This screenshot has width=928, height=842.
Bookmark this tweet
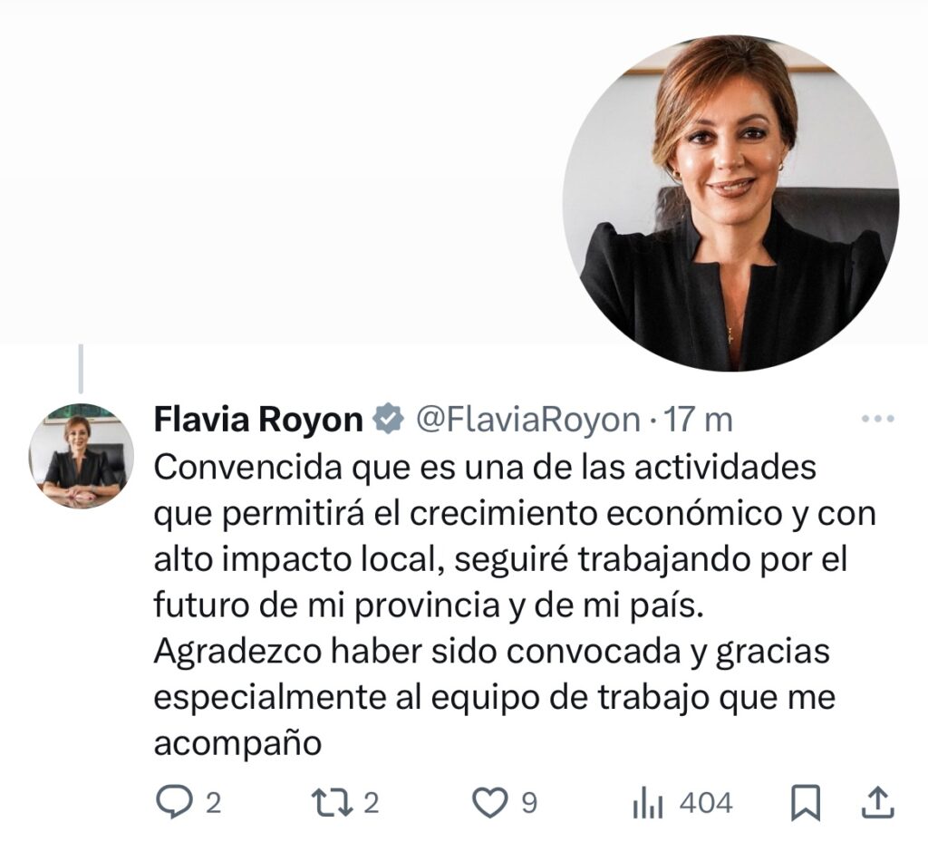tap(806, 803)
